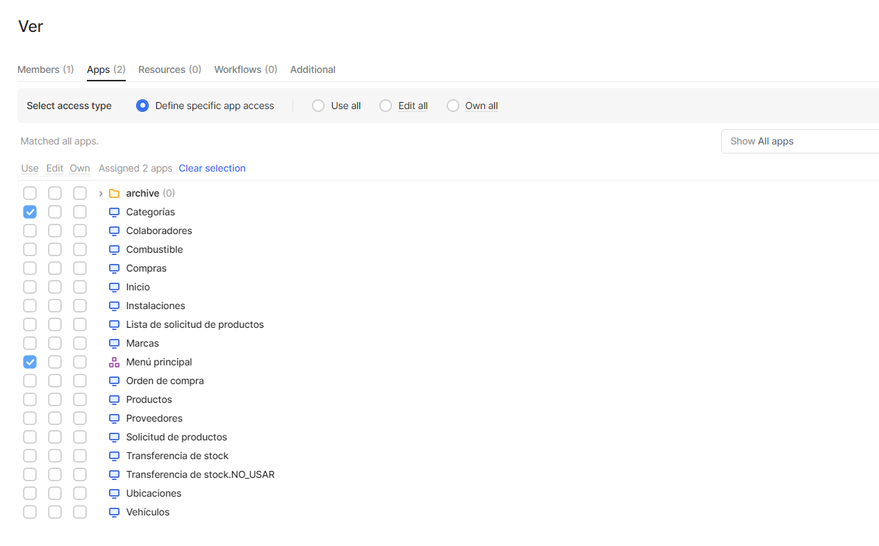This screenshot has width=879, height=546.
Task: Enable Own access for Inicio
Action: click(x=80, y=287)
